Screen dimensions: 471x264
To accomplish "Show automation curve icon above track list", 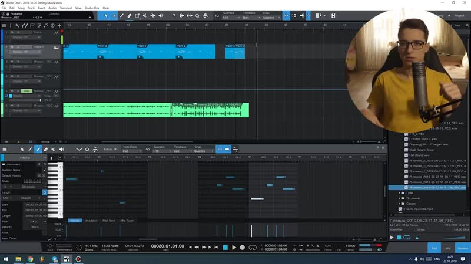I will (x=25, y=25).
